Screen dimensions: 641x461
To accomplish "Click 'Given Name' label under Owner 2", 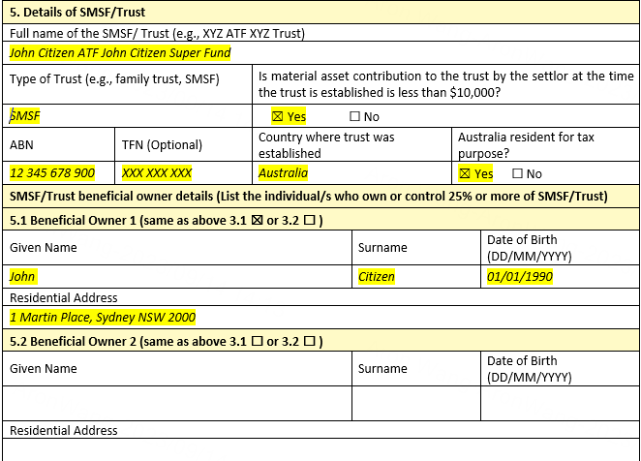I will pyautogui.click(x=44, y=369).
